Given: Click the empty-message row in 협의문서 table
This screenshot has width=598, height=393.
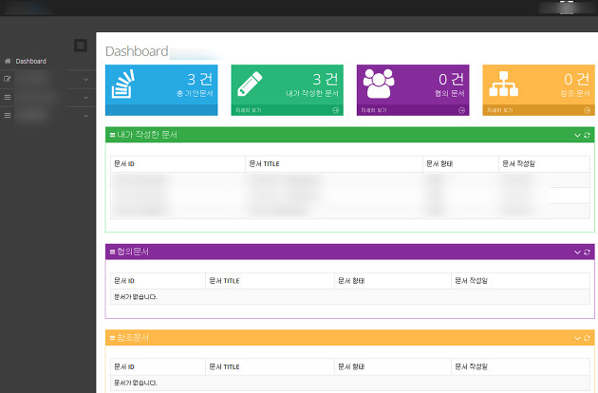Looking at the screenshot, I should 350,297.
